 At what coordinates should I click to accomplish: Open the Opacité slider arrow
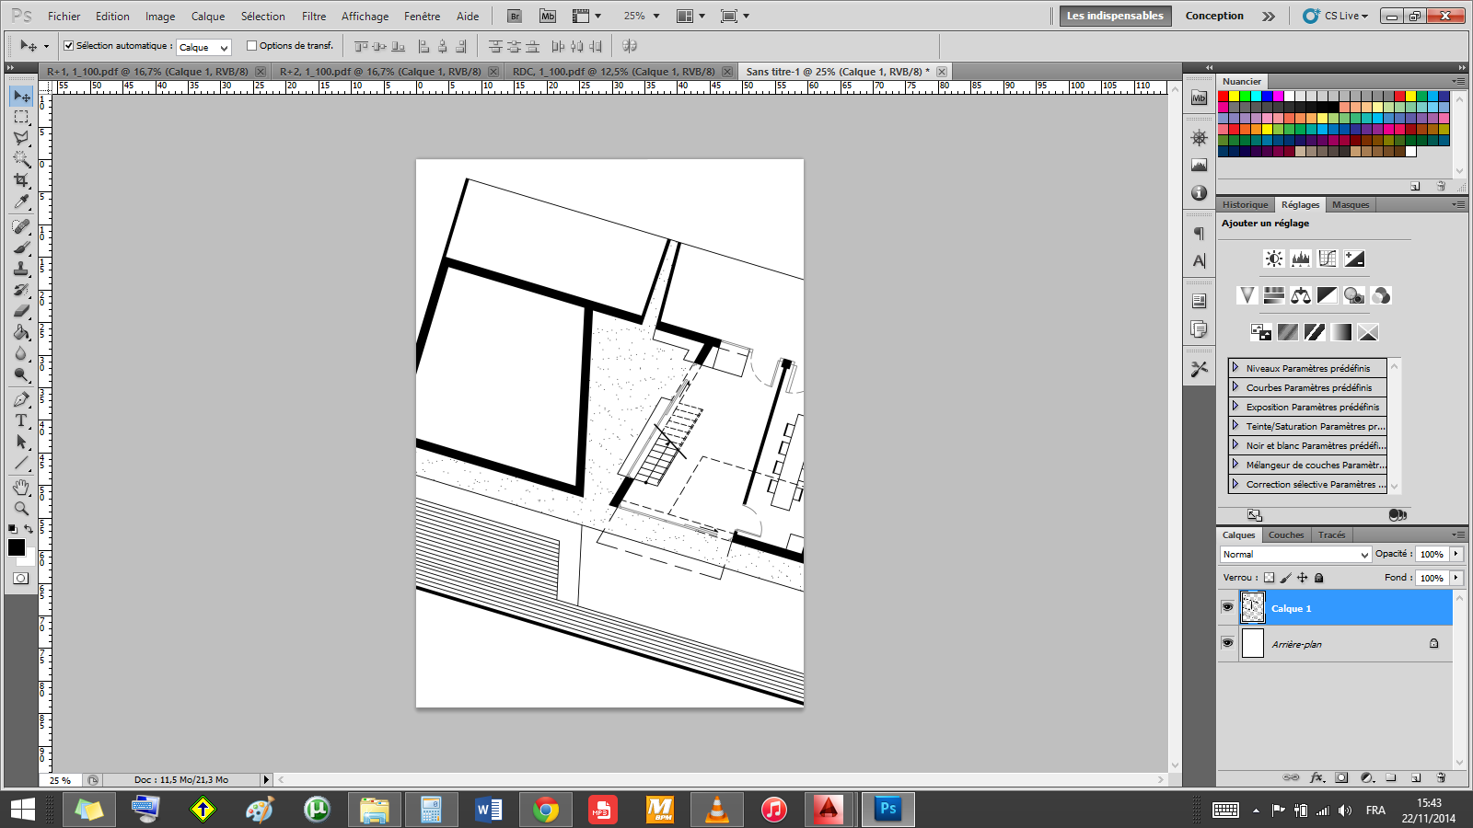tap(1456, 554)
